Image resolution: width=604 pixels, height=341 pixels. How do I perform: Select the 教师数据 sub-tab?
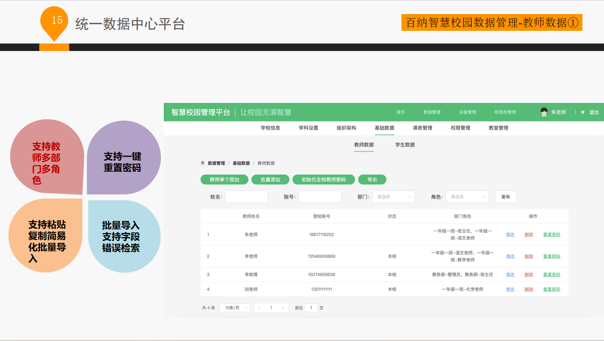364,145
